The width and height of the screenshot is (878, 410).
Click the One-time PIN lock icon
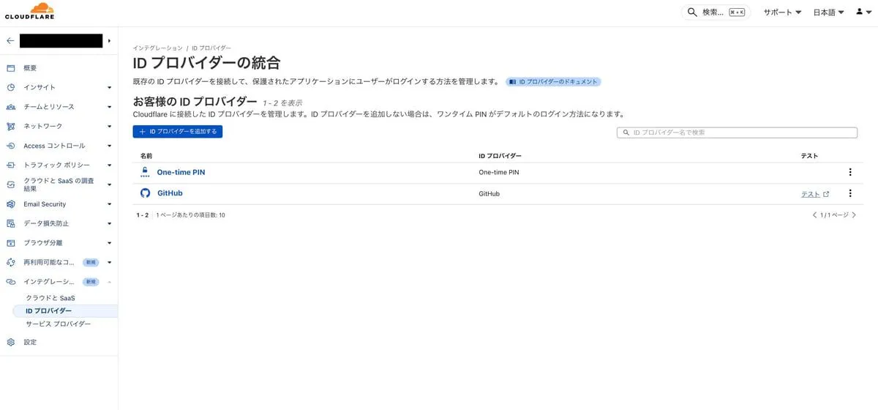(145, 172)
